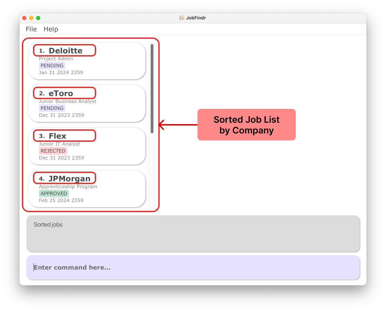Click the job list scrollbar thumb

point(152,88)
